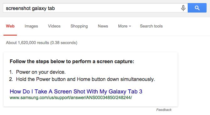Open Search tools options
Image resolution: width=210 pixels, height=115 pixels.
(x=151, y=26)
